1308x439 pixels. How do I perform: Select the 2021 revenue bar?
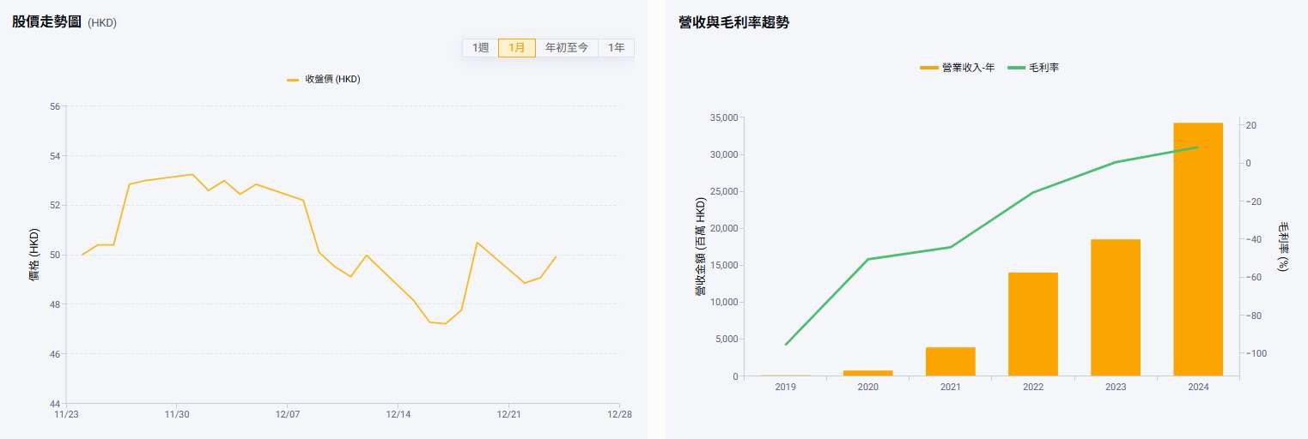click(x=951, y=361)
